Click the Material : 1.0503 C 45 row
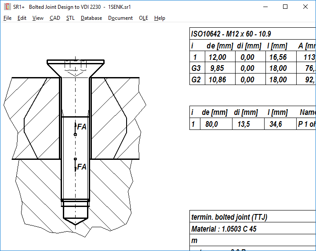Screen dimensions: 316x251 click(223, 229)
